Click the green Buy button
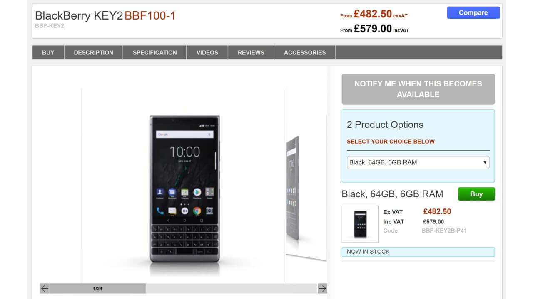Viewport: 533px width, 299px height. click(476, 194)
